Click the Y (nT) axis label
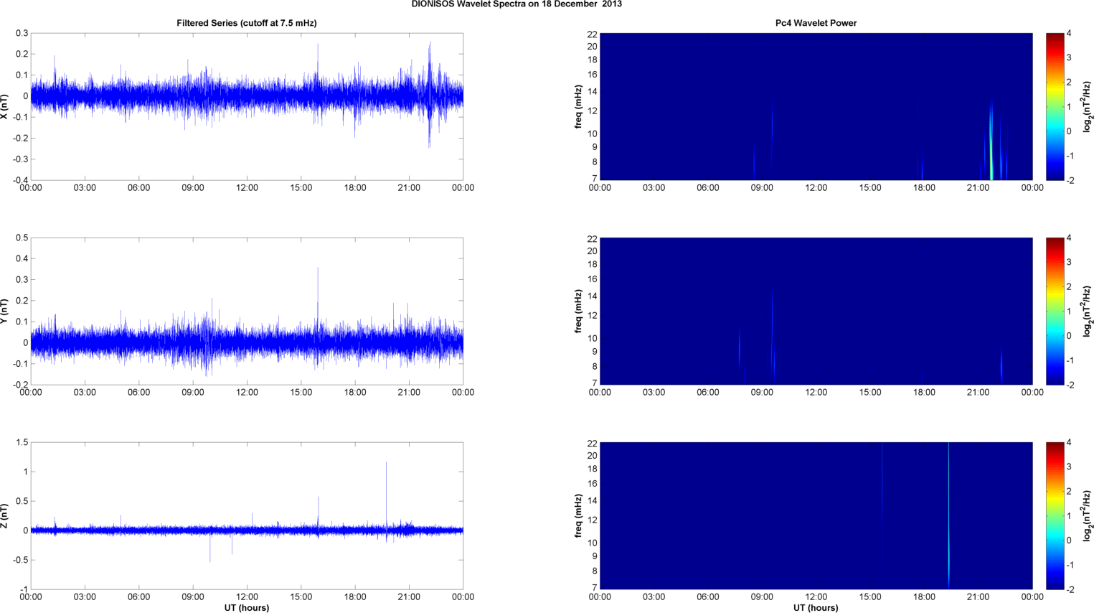The image size is (1094, 613). (5, 311)
